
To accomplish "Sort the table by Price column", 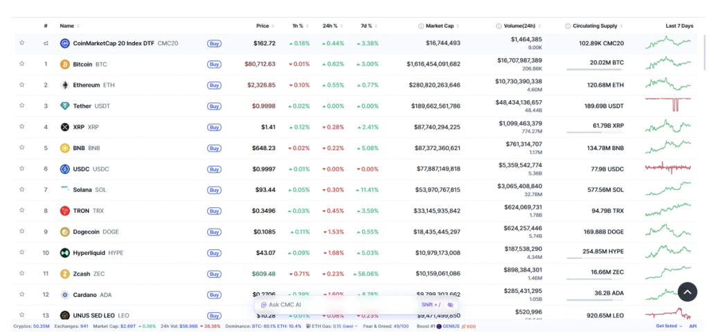I will point(265,26).
